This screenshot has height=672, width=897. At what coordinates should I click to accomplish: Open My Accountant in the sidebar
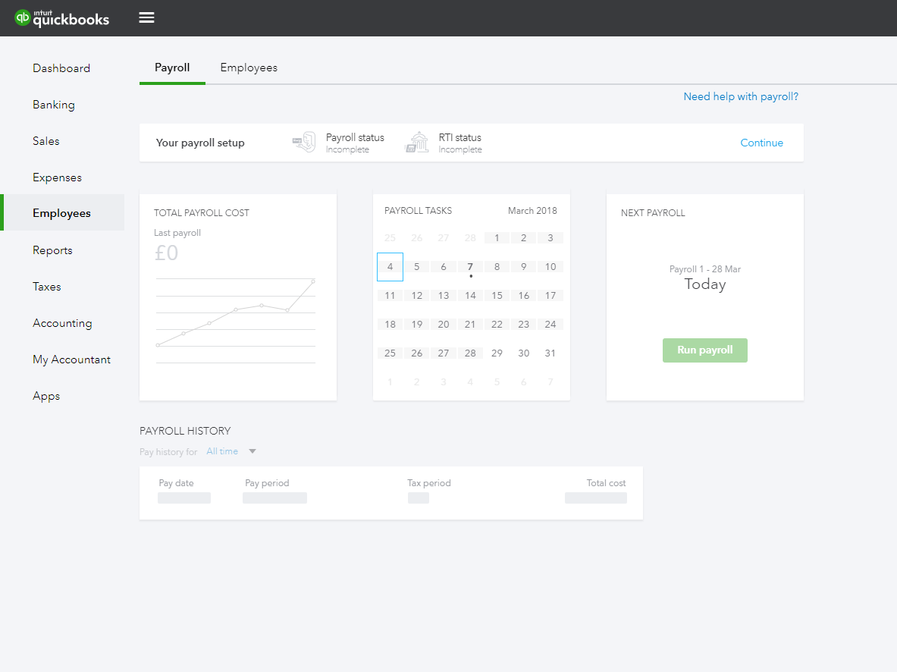(71, 360)
